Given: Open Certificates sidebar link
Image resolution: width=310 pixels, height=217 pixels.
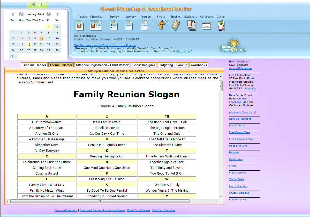Looking at the screenshot, I should click(x=236, y=159).
